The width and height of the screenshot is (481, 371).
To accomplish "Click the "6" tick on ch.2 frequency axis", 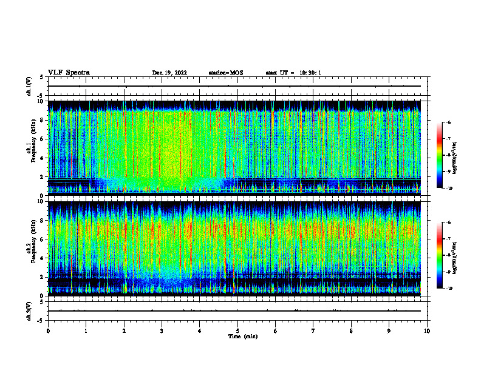I will tap(43, 239).
